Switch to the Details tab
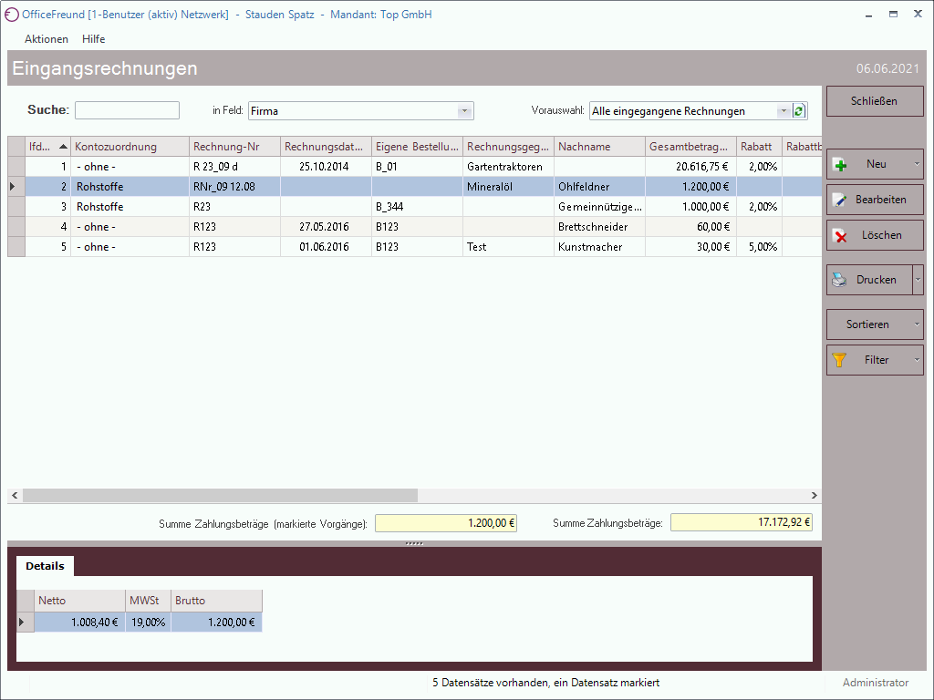Screen dimensions: 934x700 tap(45, 566)
